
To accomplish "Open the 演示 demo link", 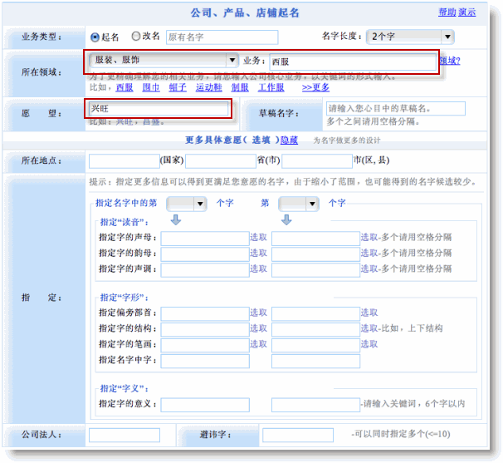I will [x=467, y=12].
